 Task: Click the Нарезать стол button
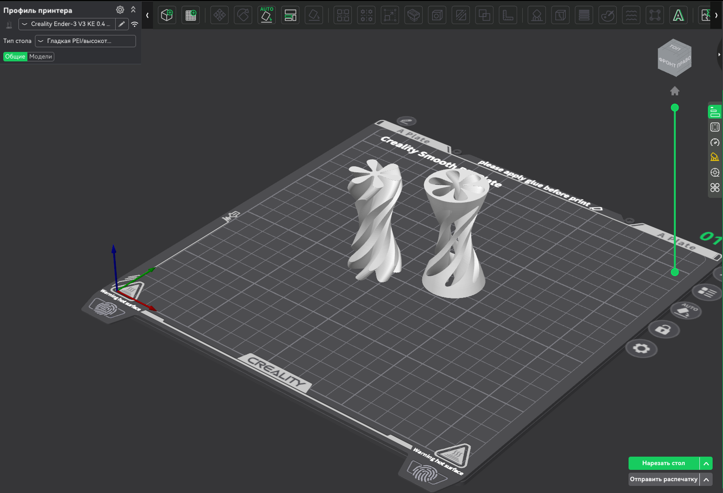[x=664, y=463]
